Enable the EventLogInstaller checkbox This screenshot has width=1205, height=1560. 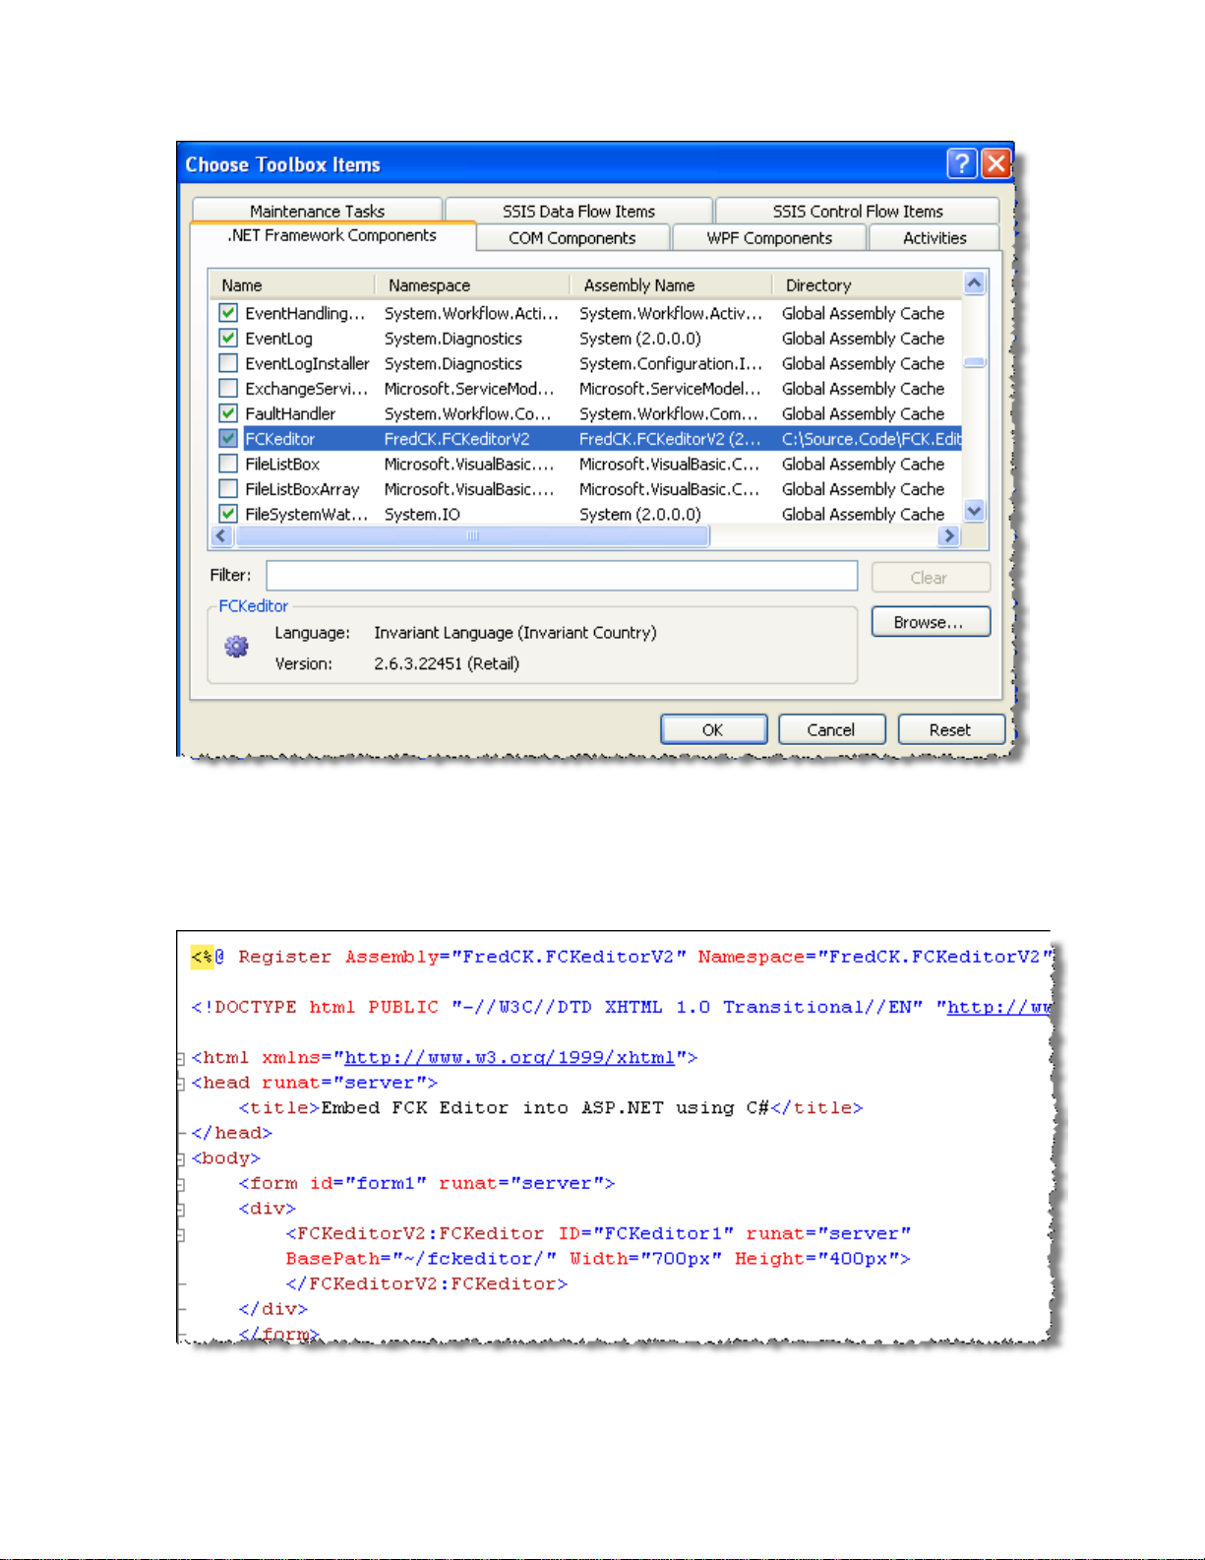(228, 363)
